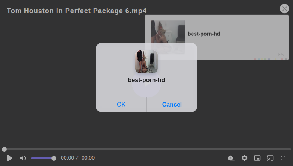
Task: Close the player with the X button
Action: pyautogui.click(x=285, y=9)
